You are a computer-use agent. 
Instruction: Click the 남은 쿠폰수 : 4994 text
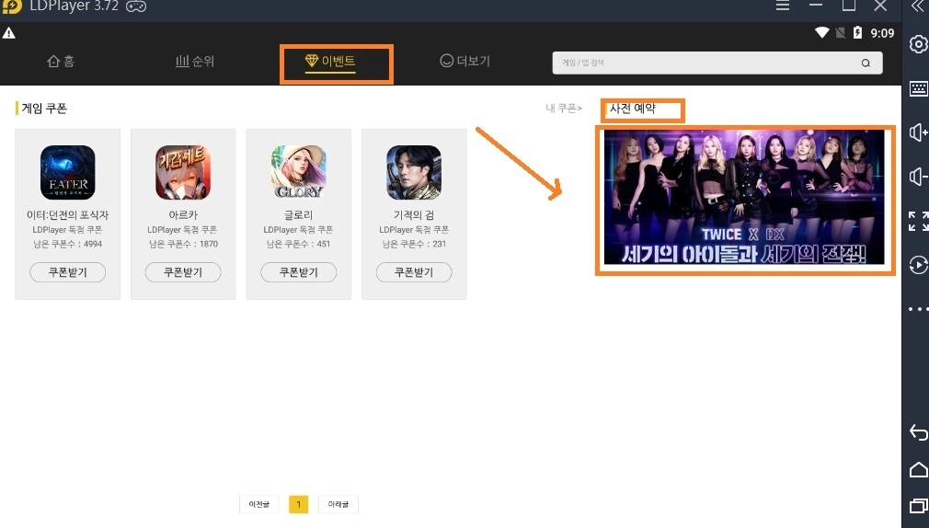(x=67, y=244)
